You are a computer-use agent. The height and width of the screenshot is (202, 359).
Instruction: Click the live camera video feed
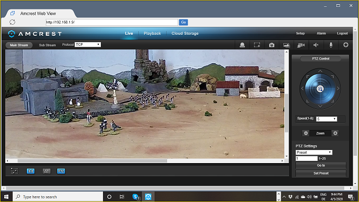[x=145, y=104]
